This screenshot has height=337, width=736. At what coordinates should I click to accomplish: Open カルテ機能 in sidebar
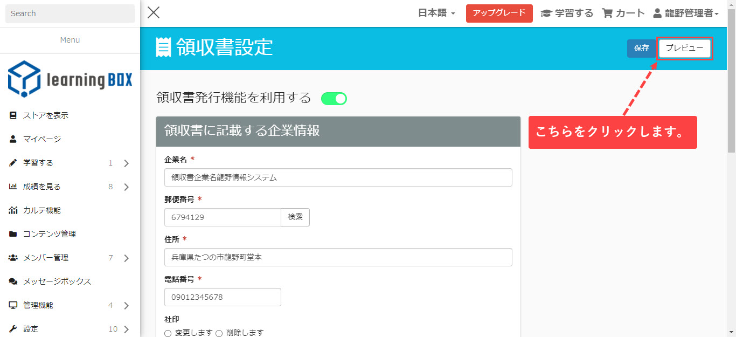(x=42, y=210)
